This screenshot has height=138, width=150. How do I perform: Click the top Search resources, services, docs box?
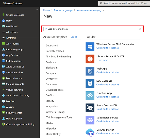tap(124, 3)
